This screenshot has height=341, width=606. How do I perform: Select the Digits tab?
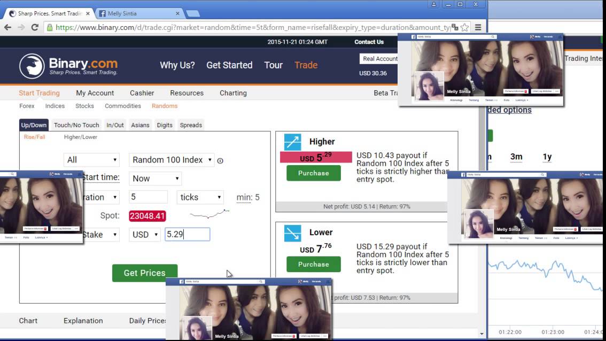tap(165, 125)
